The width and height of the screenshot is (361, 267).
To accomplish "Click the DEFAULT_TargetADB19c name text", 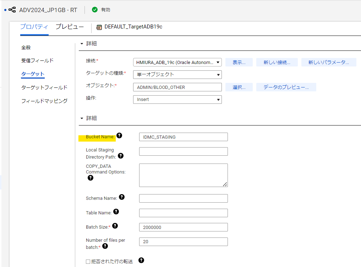I will pyautogui.click(x=133, y=27).
